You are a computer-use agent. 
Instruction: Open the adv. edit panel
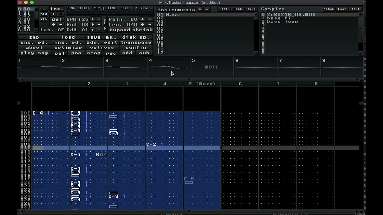[102, 42]
